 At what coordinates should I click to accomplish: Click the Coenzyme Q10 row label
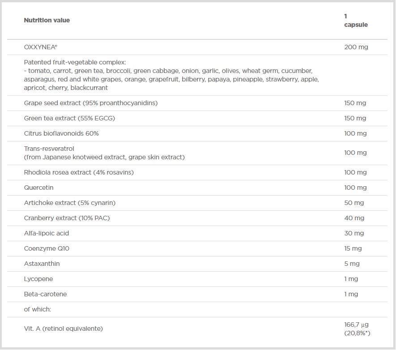coord(47,248)
